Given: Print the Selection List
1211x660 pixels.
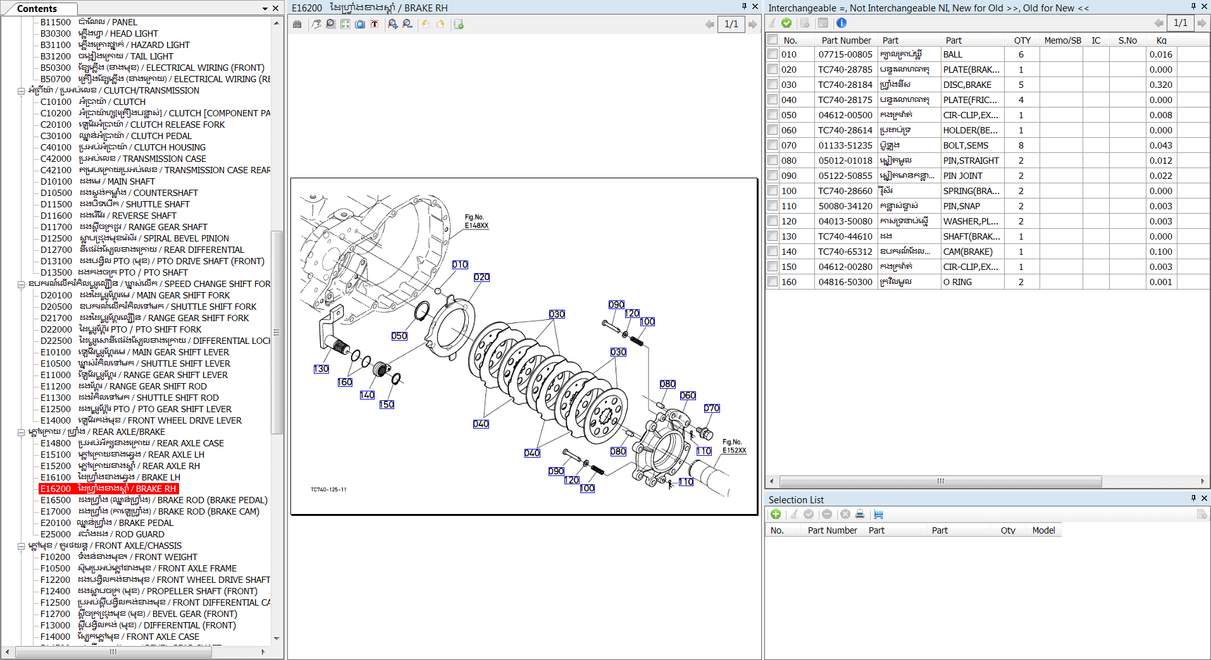Looking at the screenshot, I should point(860,514).
